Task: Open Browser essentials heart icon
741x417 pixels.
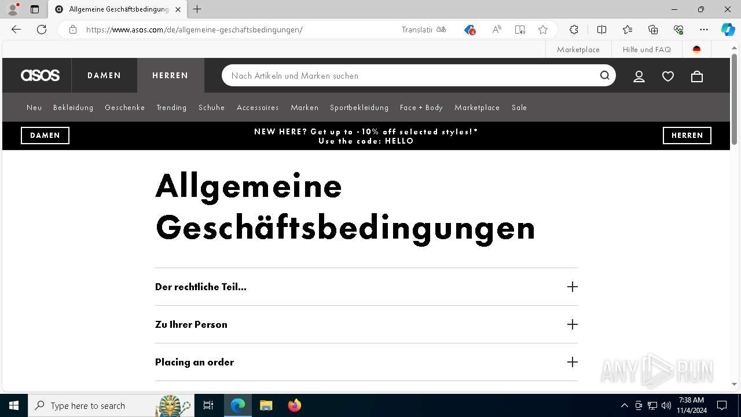Action: point(678,30)
